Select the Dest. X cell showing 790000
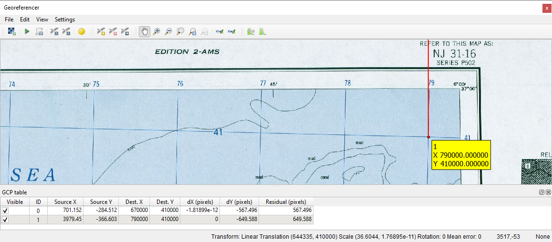This screenshot has height=242, width=552. 134,220
